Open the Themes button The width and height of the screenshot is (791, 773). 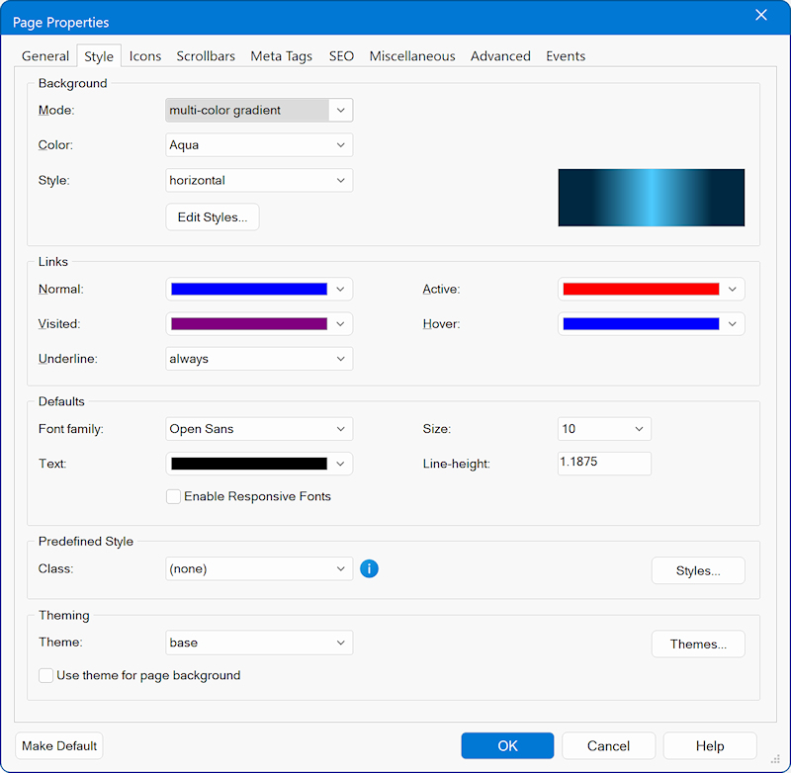pyautogui.click(x=698, y=644)
